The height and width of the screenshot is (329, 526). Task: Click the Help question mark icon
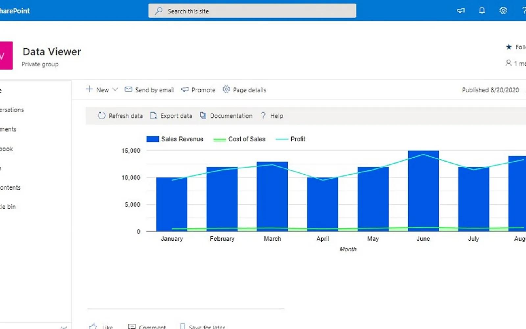[263, 115]
